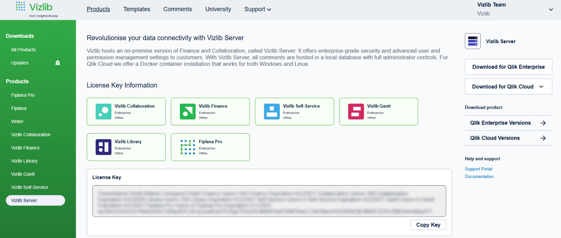Open Fiplana Pro in sidebar
The height and width of the screenshot is (238, 561).
click(23, 95)
